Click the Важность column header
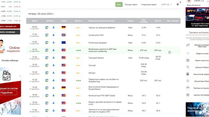Screen dimensions: 209x117 (78, 21)
